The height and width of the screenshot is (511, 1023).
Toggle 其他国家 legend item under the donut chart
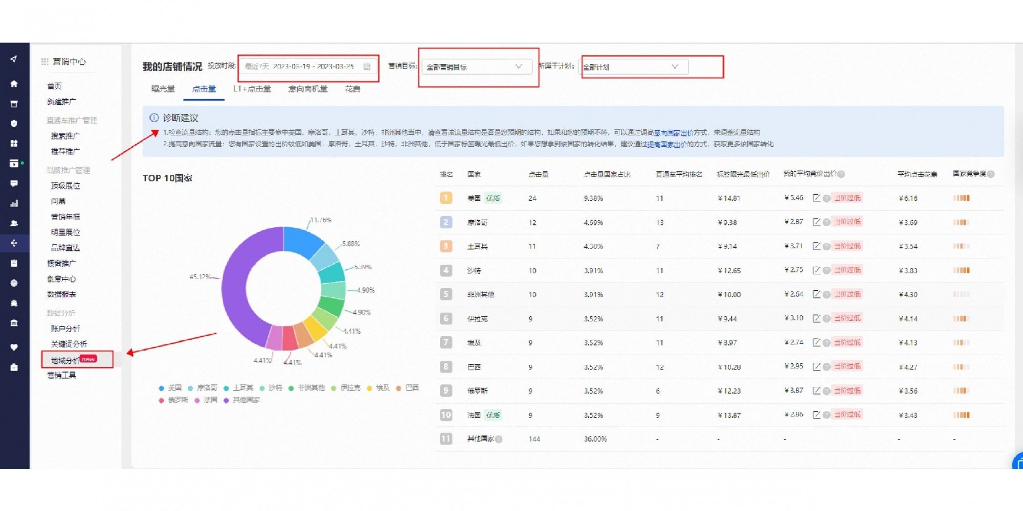point(242,400)
